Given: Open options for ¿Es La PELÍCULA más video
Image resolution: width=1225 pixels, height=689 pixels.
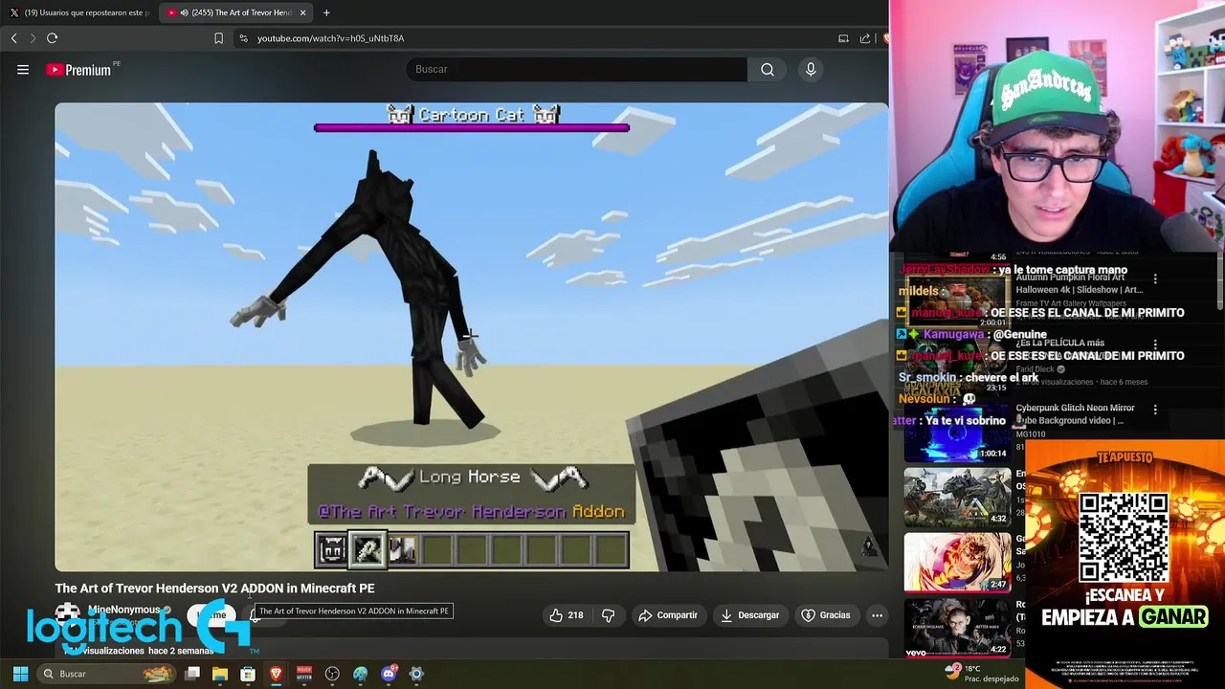Looking at the screenshot, I should [1155, 344].
